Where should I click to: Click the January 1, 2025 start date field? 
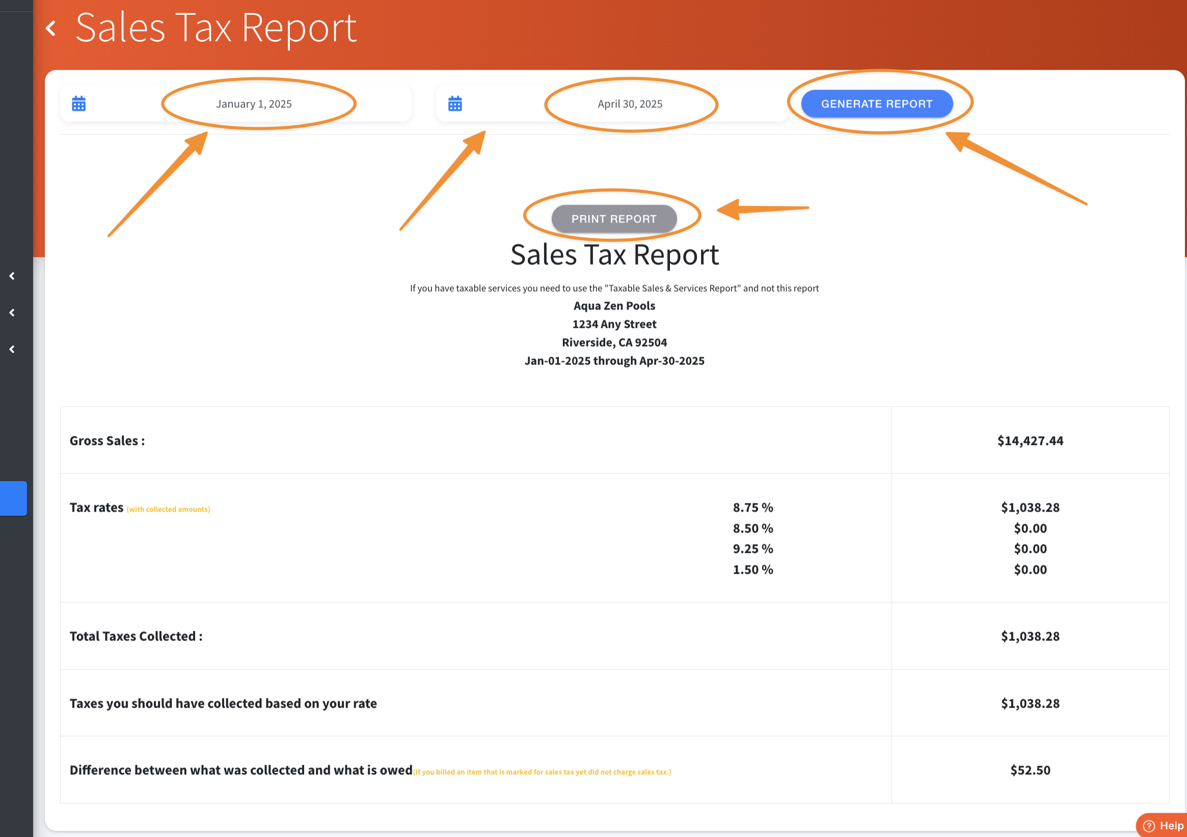pyautogui.click(x=253, y=104)
